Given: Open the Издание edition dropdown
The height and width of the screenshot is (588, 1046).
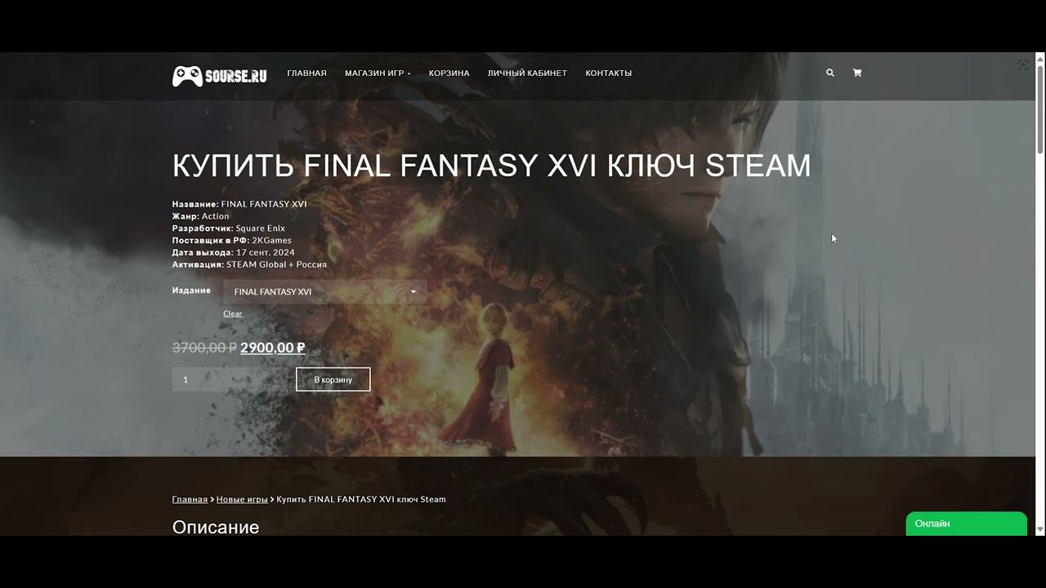Looking at the screenshot, I should [325, 292].
